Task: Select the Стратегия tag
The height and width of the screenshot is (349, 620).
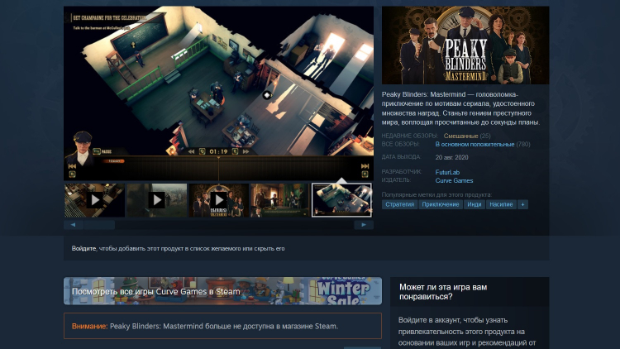Action: 399,204
